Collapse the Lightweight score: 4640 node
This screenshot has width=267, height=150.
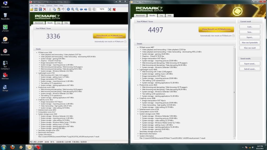click(x=138, y=70)
